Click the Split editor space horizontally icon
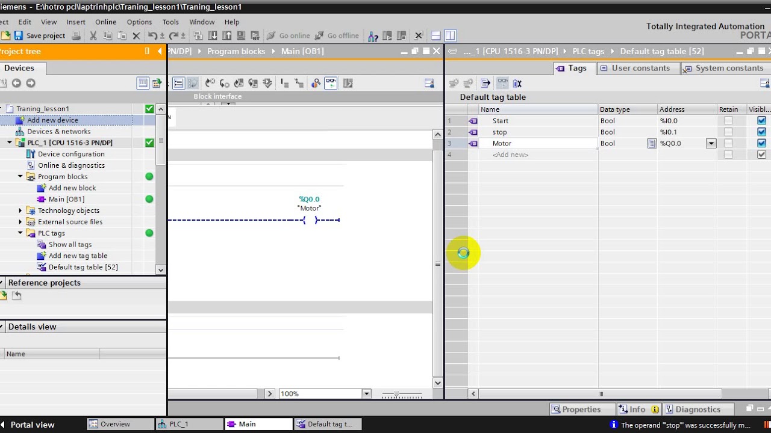This screenshot has width=771, height=433. [x=435, y=35]
